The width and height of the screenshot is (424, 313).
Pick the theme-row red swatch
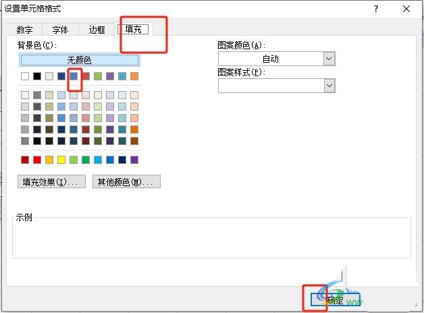pyautogui.click(x=86, y=76)
